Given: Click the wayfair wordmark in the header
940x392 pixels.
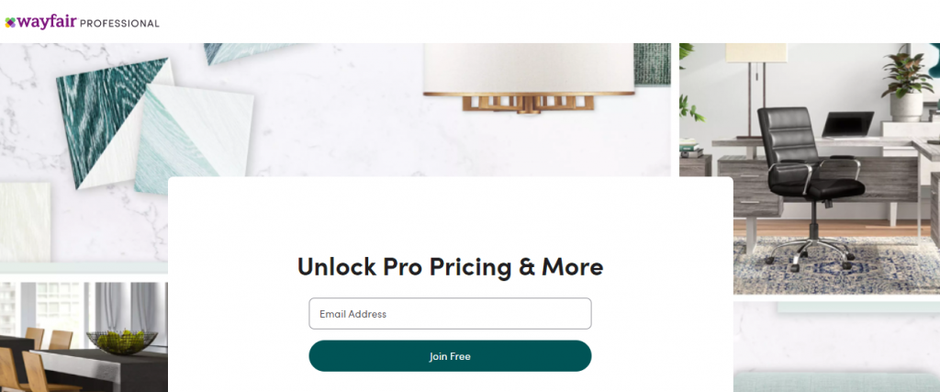Looking at the screenshot, I should [x=47, y=22].
